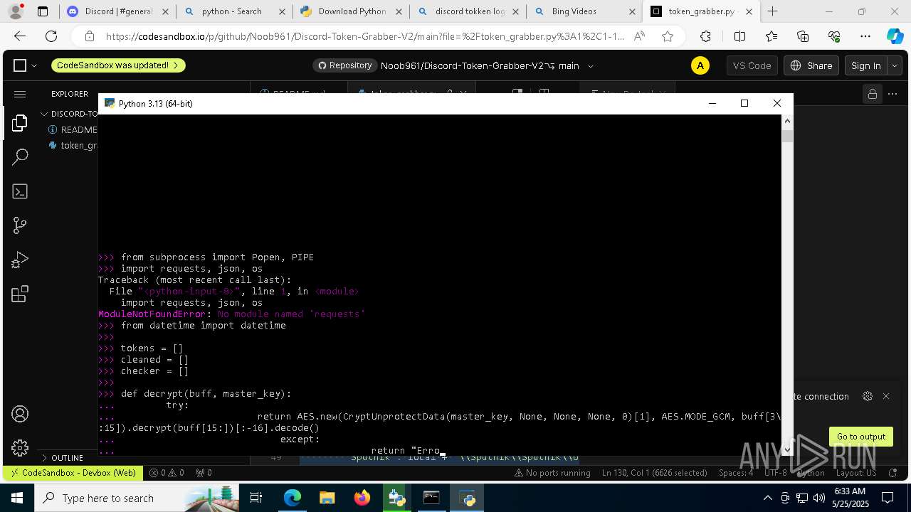Open File Explorer from taskbar

(x=327, y=498)
